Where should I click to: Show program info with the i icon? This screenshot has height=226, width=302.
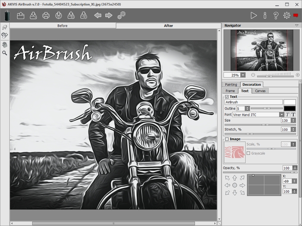click(x=265, y=15)
